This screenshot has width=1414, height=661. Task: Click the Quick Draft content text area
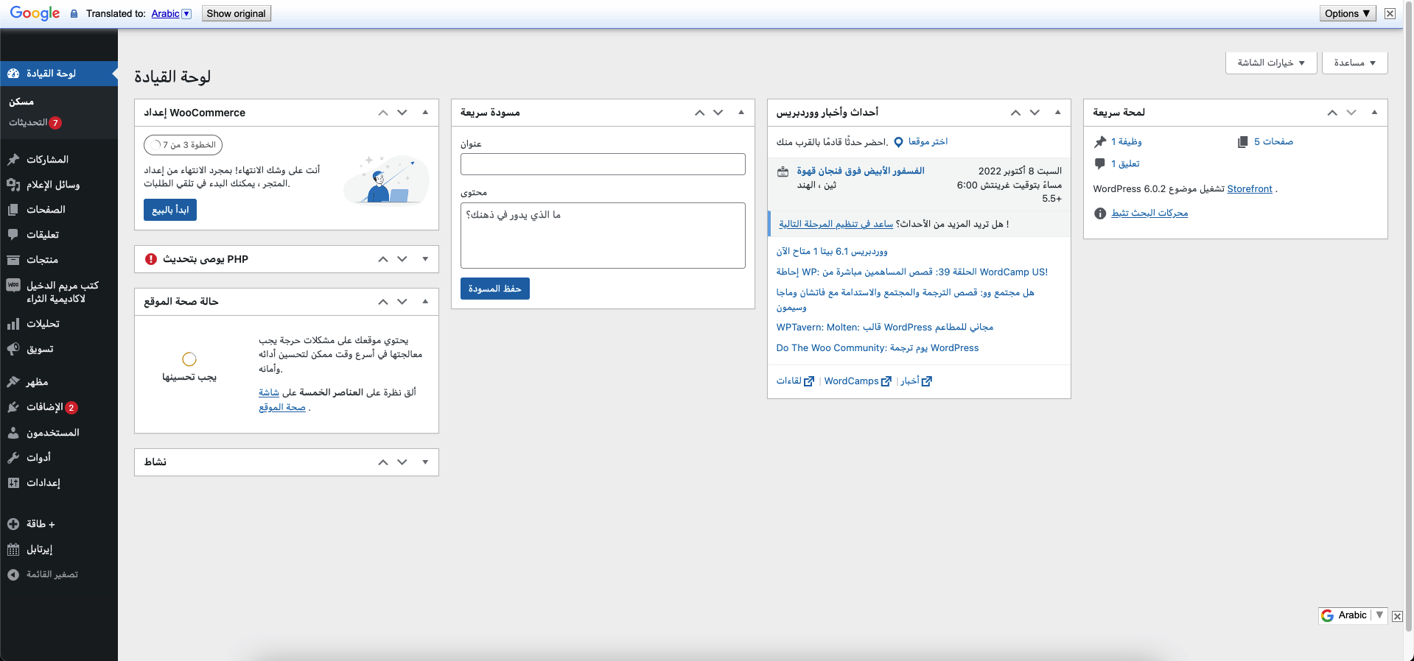click(603, 236)
